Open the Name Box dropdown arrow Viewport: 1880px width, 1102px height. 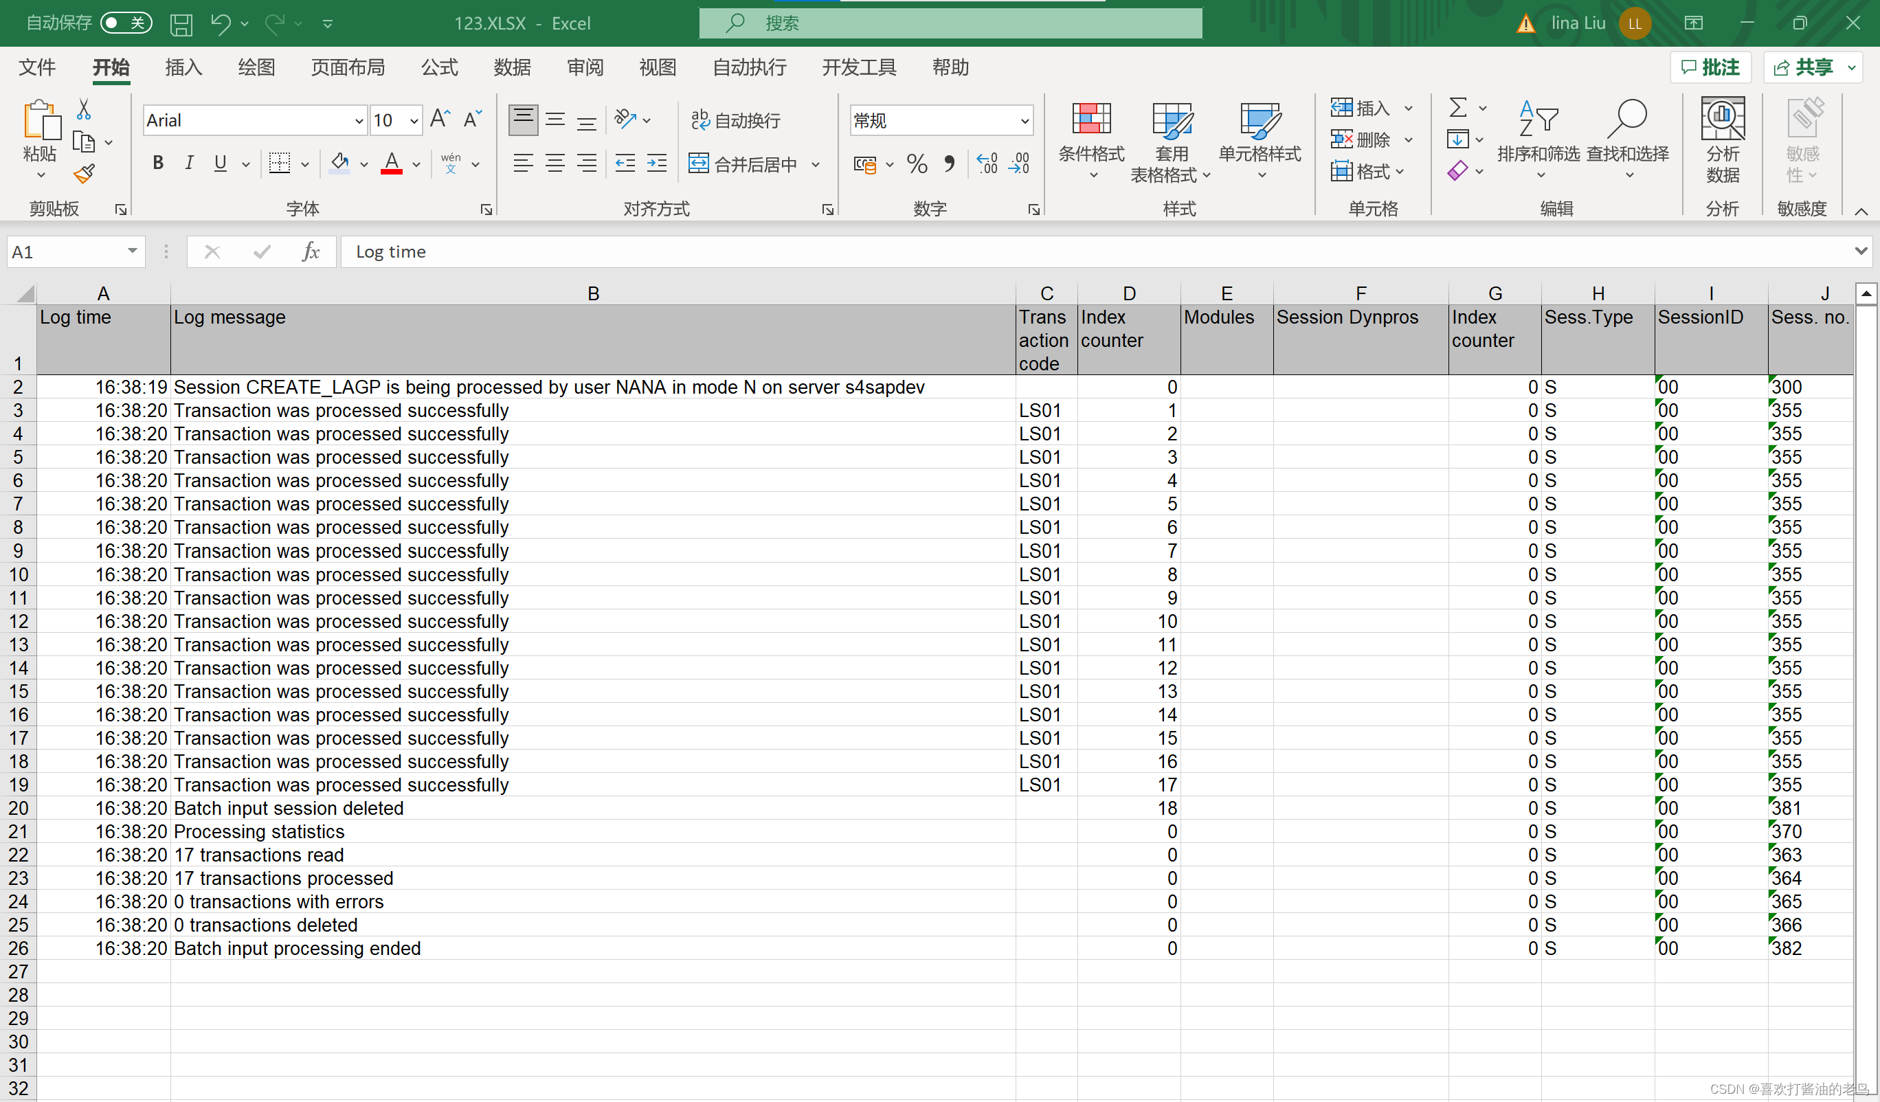132,251
